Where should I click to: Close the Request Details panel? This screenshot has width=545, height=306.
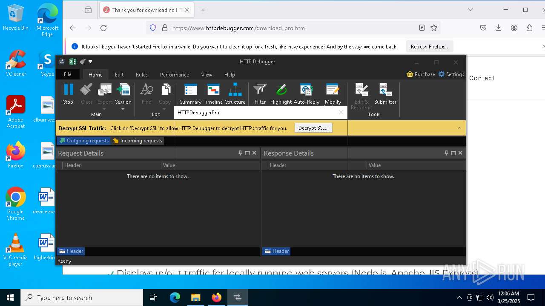click(254, 153)
